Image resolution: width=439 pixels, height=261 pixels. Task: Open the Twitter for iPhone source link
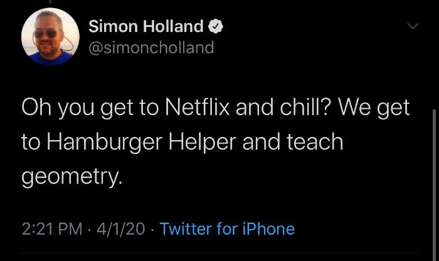[227, 229]
